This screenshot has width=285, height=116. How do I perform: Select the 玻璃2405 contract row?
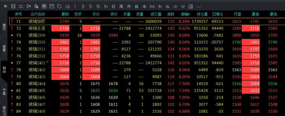[37, 91]
